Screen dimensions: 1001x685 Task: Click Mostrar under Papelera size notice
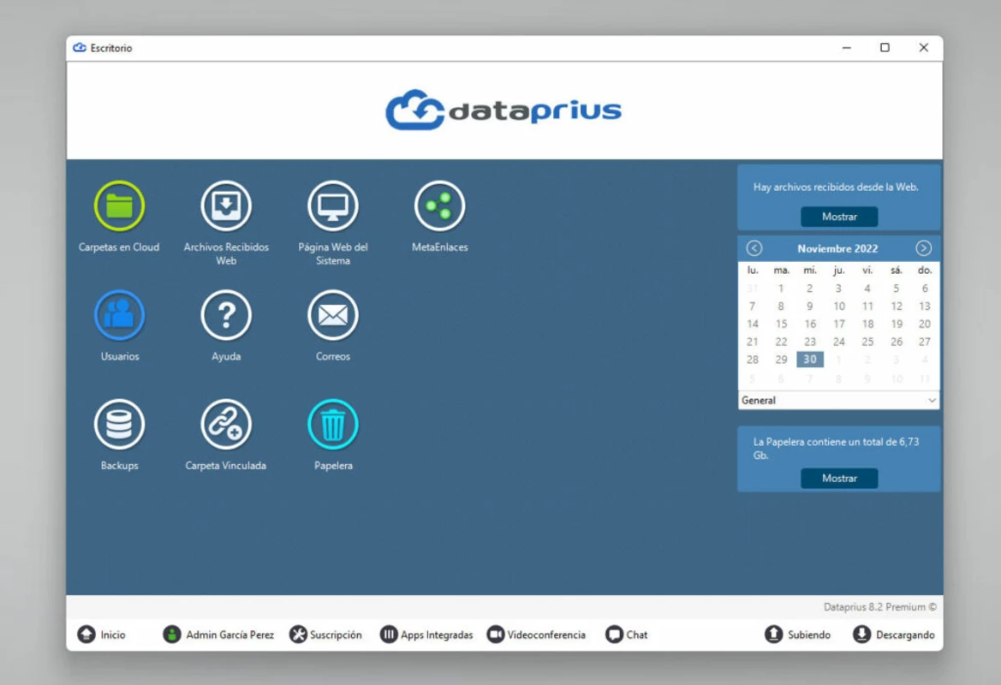pos(839,478)
